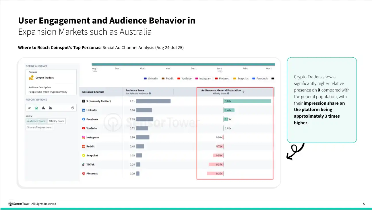Click the YouTube channel name in table
The height and width of the screenshot is (210, 372).
(x=92, y=128)
